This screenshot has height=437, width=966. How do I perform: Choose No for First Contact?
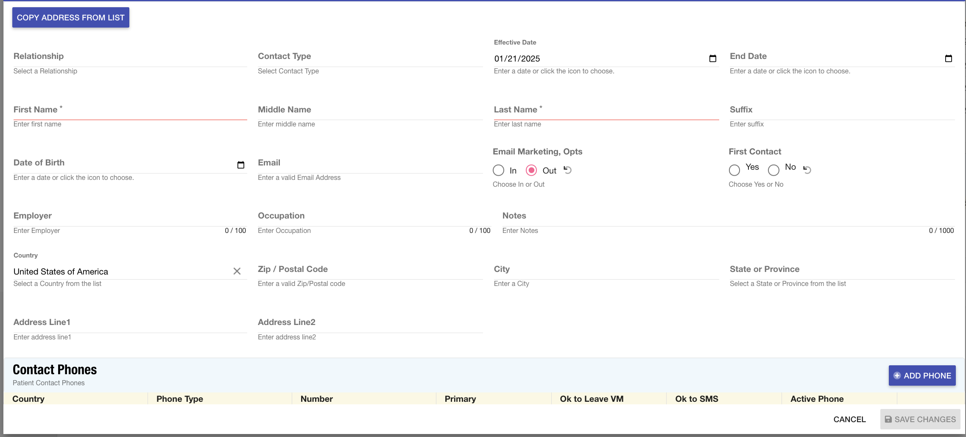(773, 170)
